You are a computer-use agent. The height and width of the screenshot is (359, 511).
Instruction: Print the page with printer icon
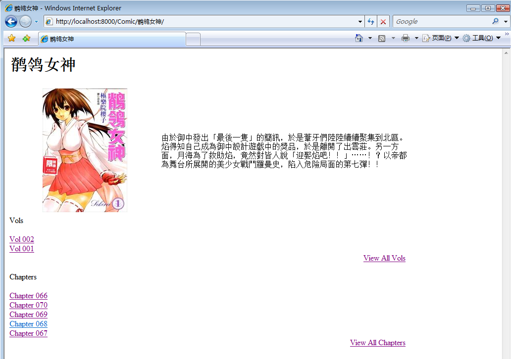[x=406, y=39]
